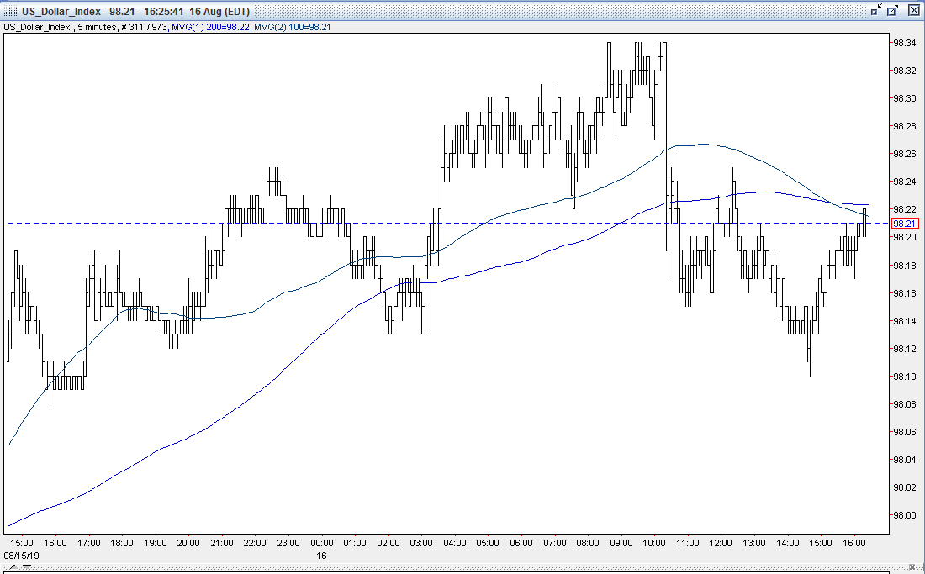The image size is (925, 574).
Task: Maximize the US_Dollar_Index chart window
Action: [x=892, y=10]
